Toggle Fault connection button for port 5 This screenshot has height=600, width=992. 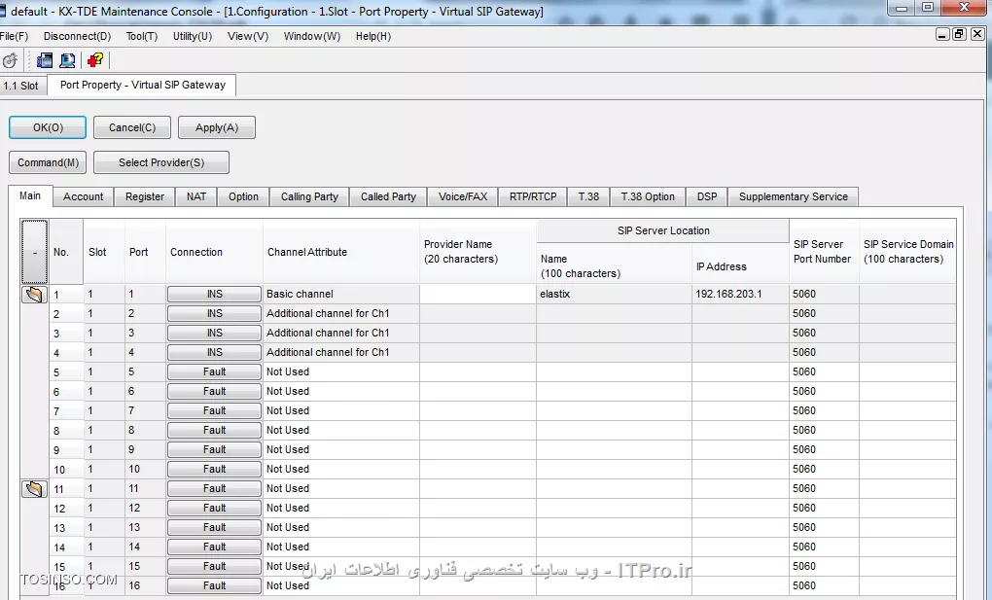215,372
